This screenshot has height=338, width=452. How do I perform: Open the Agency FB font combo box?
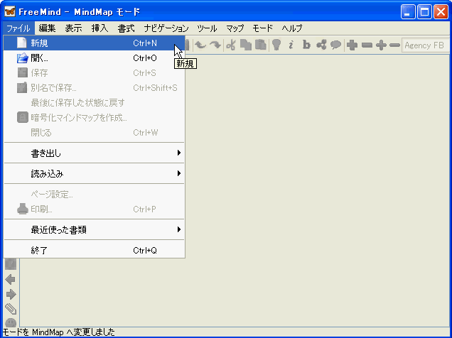coord(426,45)
